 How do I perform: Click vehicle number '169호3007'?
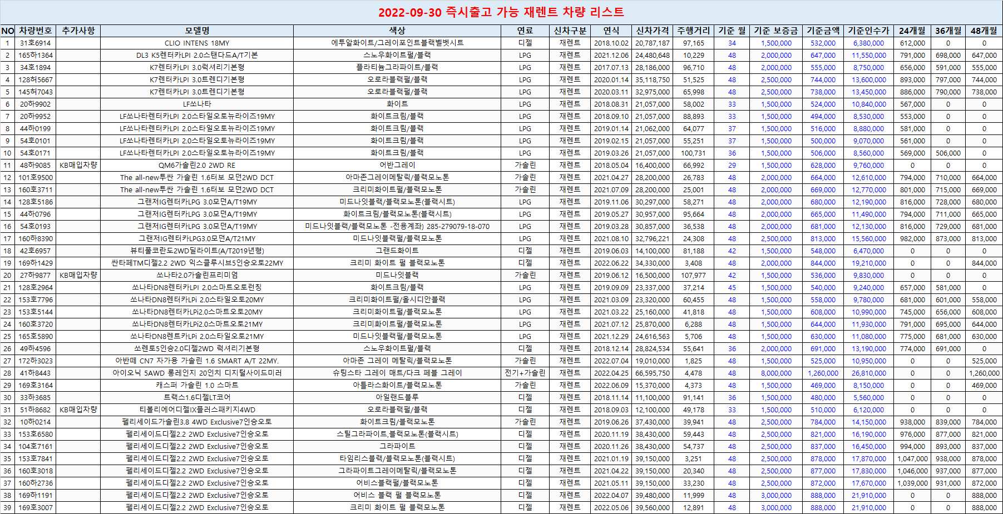(35, 507)
